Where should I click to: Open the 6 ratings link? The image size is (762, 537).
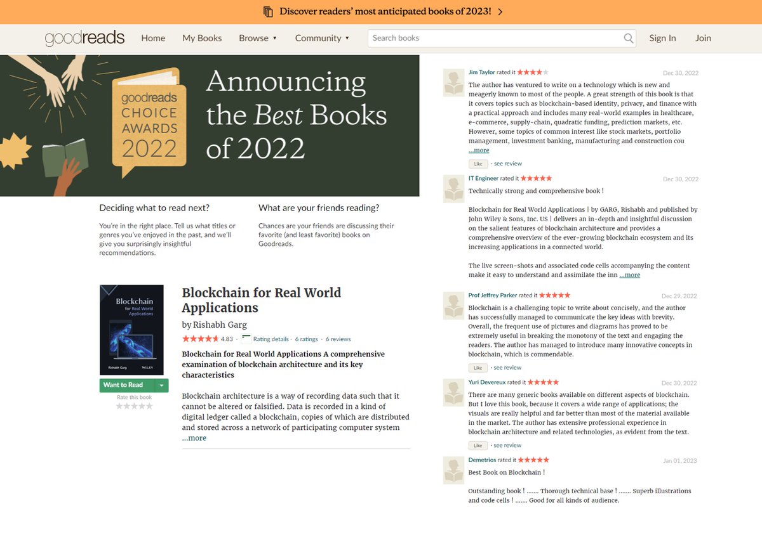[x=307, y=339]
